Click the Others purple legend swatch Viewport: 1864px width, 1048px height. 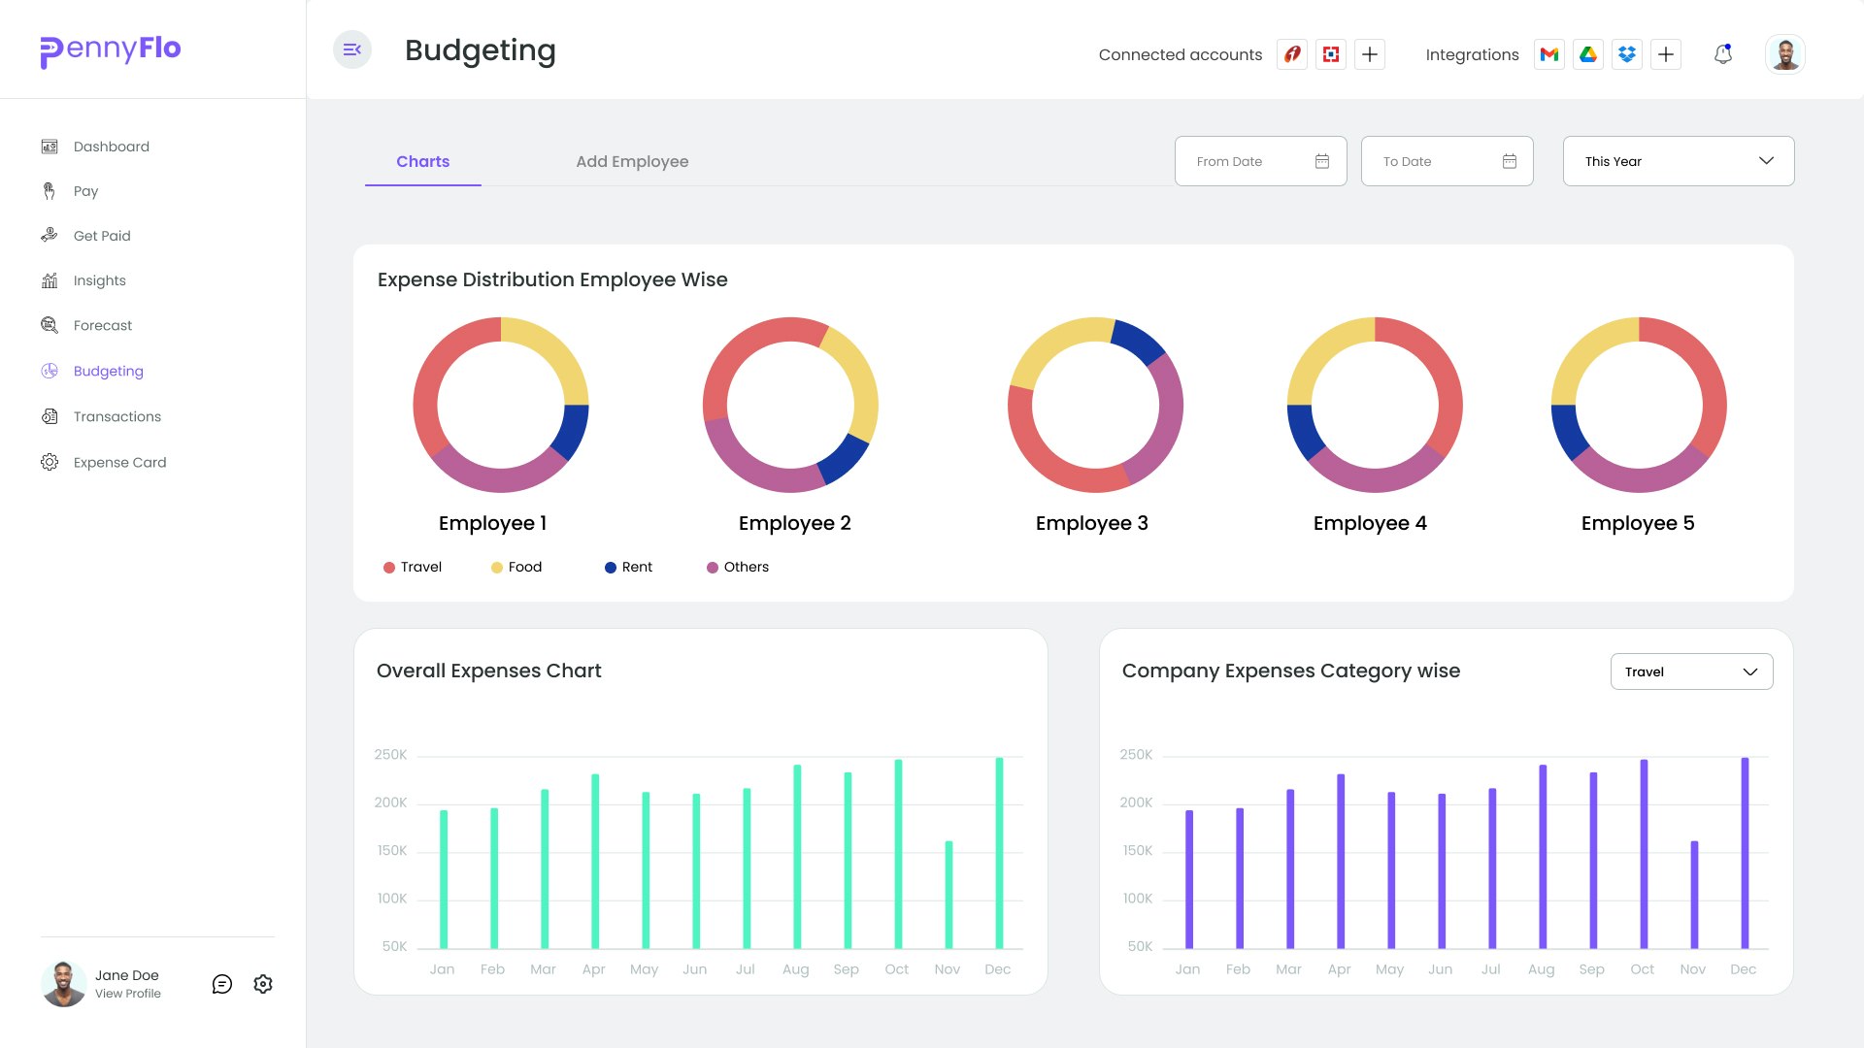pyautogui.click(x=713, y=568)
